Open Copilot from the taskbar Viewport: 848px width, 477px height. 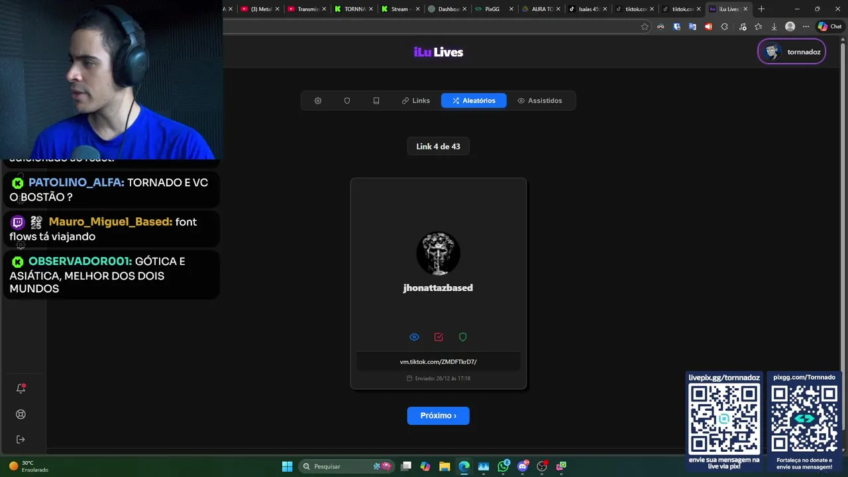click(425, 466)
